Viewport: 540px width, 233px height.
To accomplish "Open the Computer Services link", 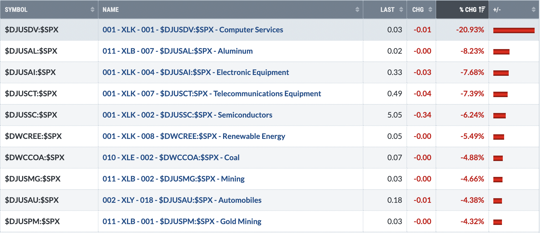I will pos(193,30).
